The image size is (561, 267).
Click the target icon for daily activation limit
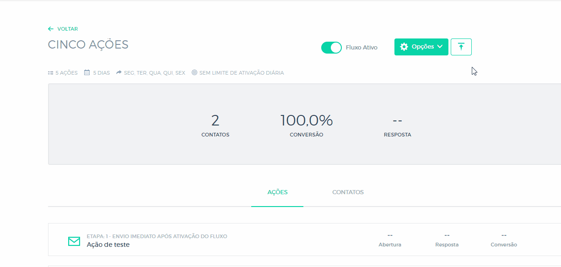(194, 73)
